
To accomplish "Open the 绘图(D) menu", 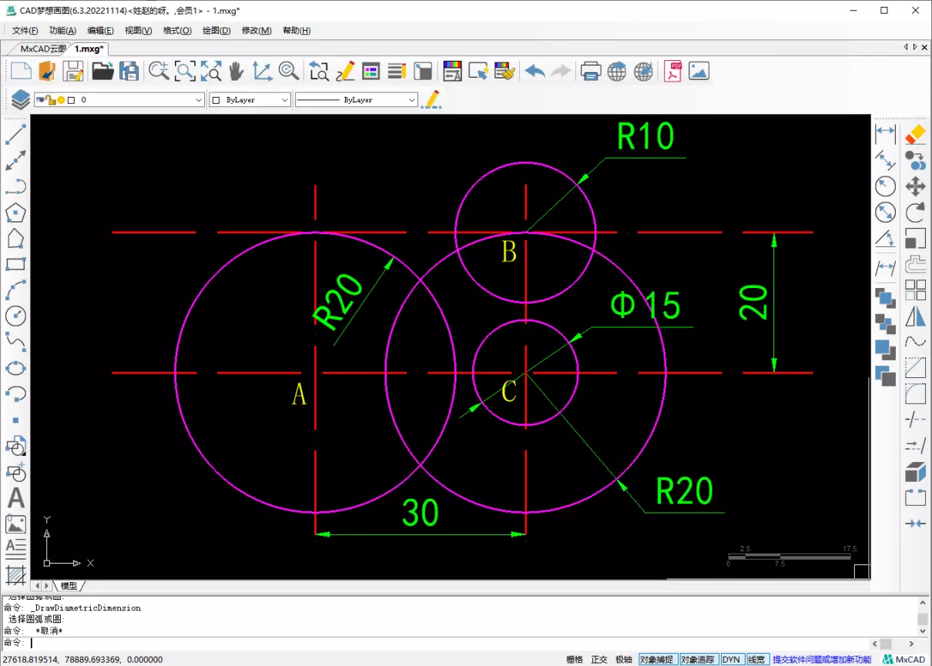I will (x=216, y=31).
